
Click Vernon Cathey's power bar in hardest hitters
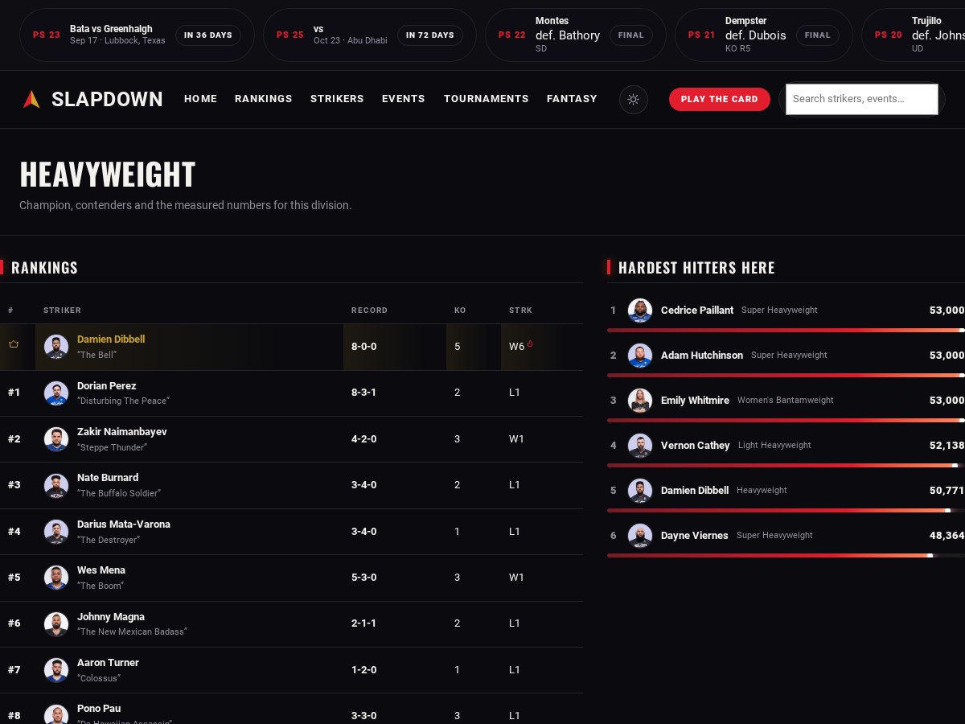point(786,466)
